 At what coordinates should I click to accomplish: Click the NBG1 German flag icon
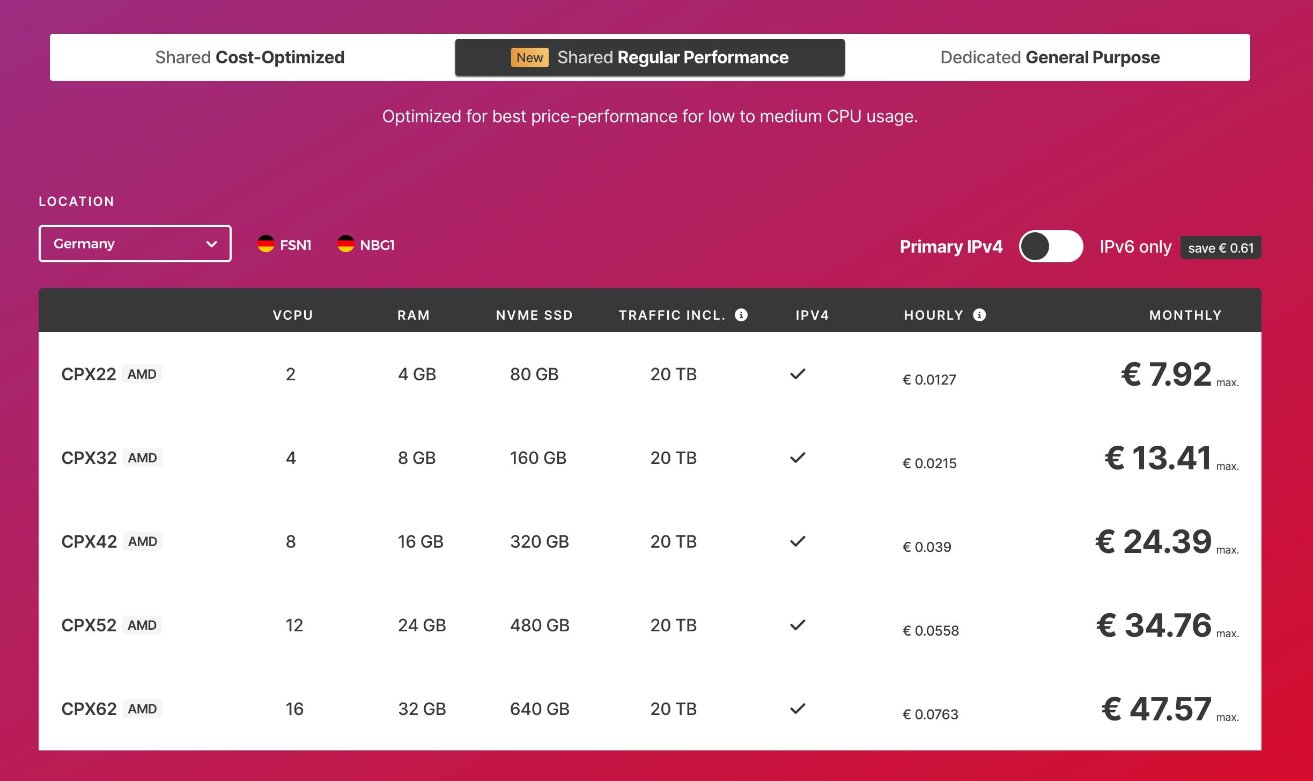point(345,244)
